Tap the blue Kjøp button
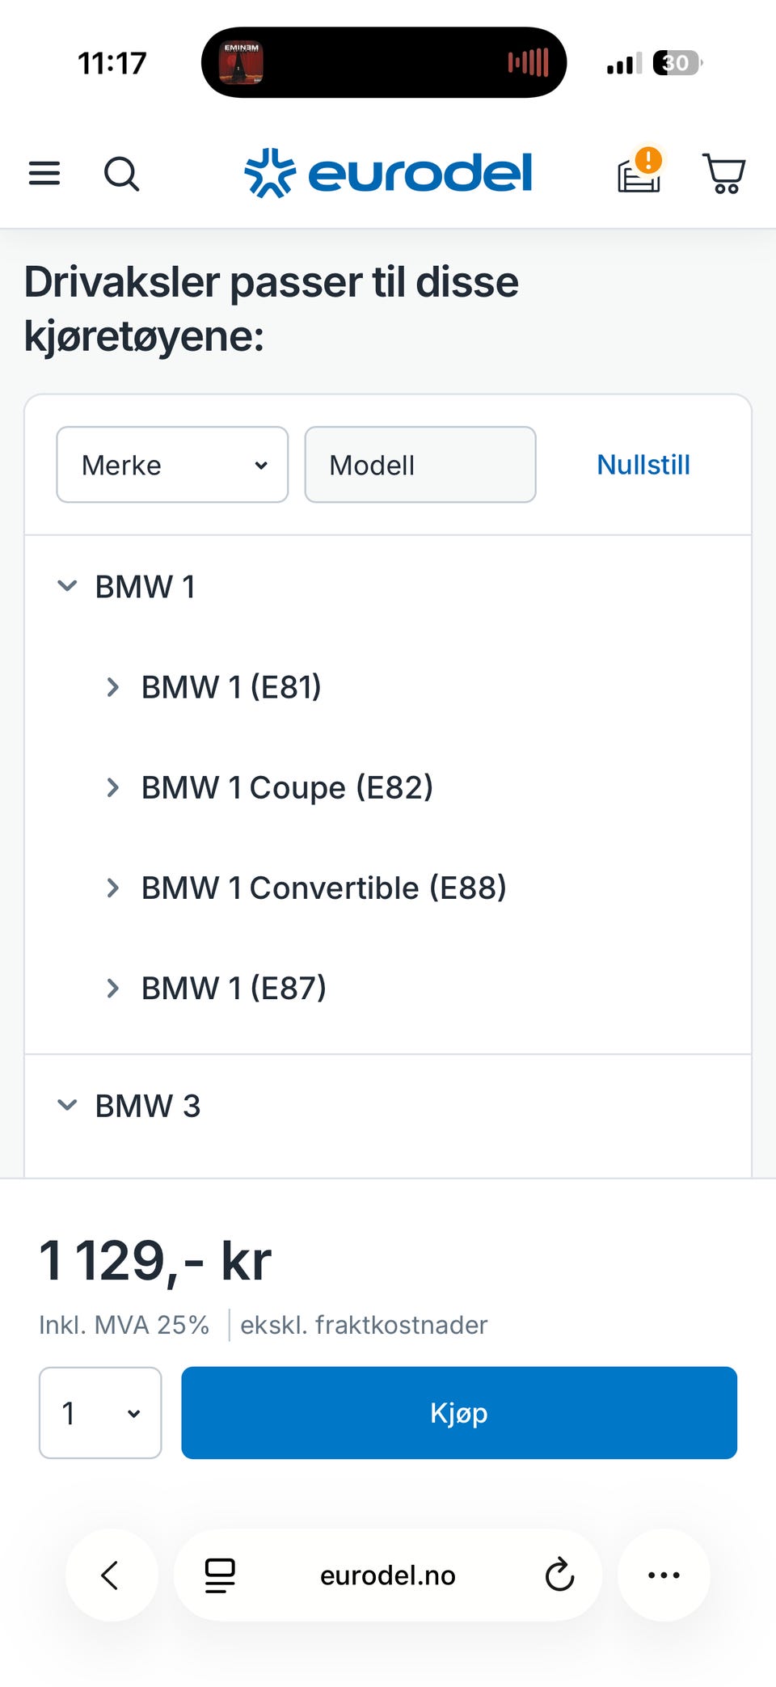 click(x=459, y=1413)
